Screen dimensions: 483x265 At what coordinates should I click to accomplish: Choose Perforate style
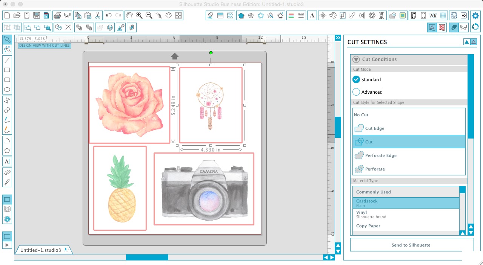click(x=409, y=169)
